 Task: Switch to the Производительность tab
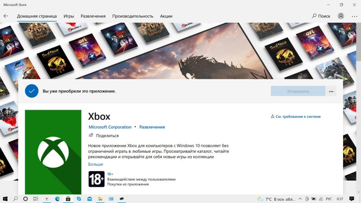coord(133,16)
